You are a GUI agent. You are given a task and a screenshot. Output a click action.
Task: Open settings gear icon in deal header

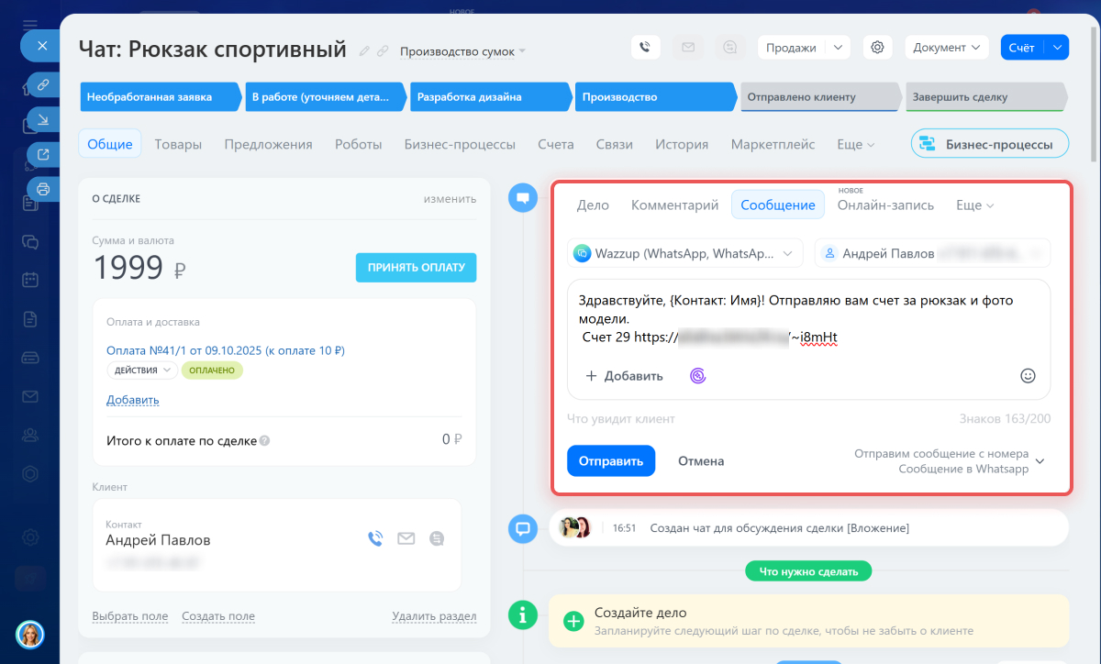click(877, 48)
